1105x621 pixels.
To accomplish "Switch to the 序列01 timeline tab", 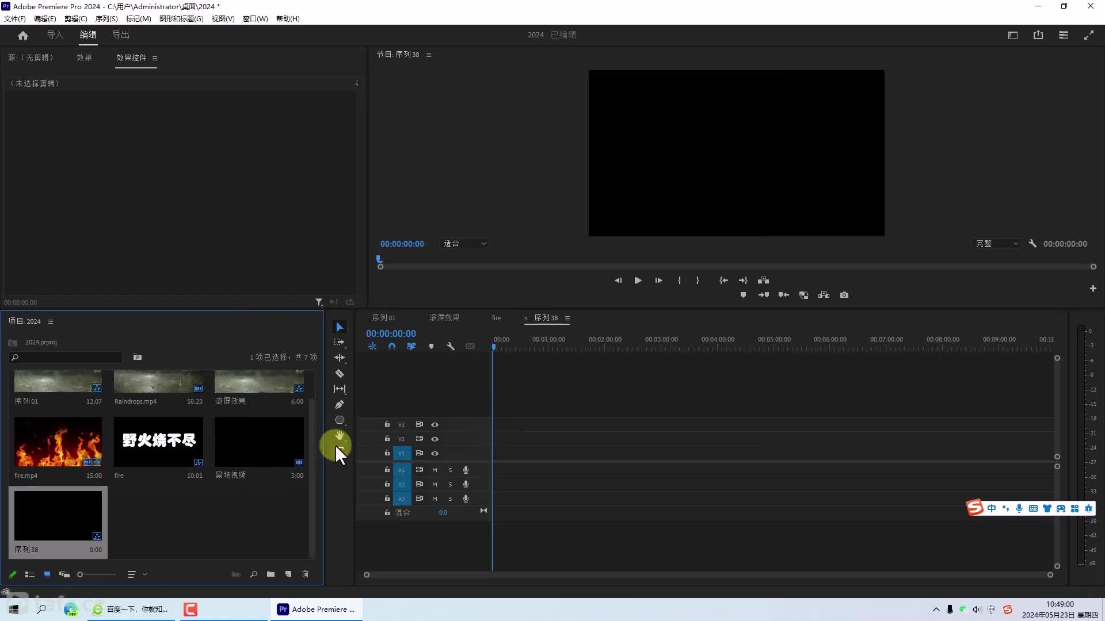I will point(384,318).
